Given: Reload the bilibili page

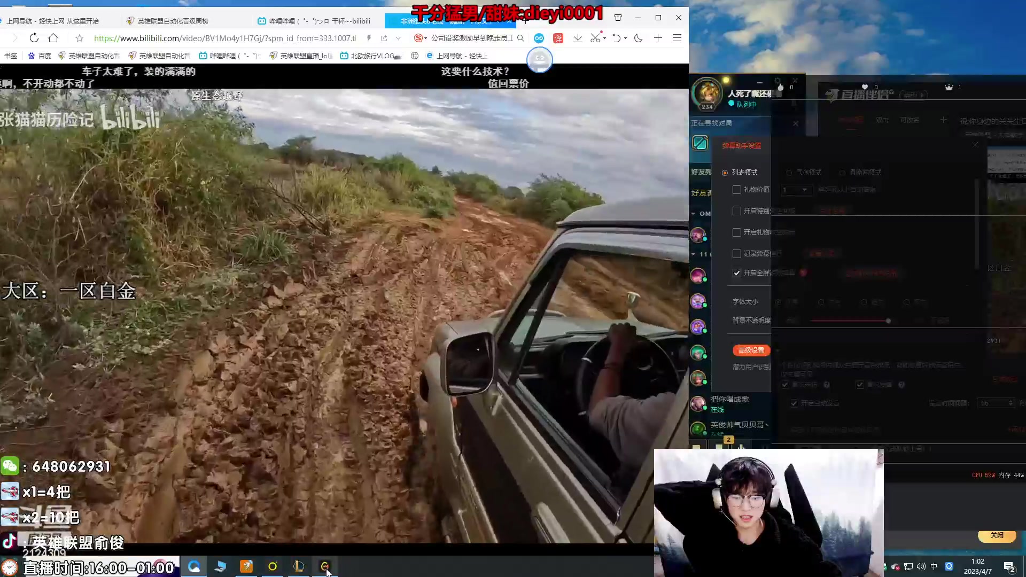Looking at the screenshot, I should [x=34, y=38].
